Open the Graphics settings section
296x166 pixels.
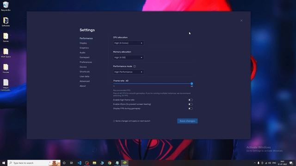[x=84, y=48]
